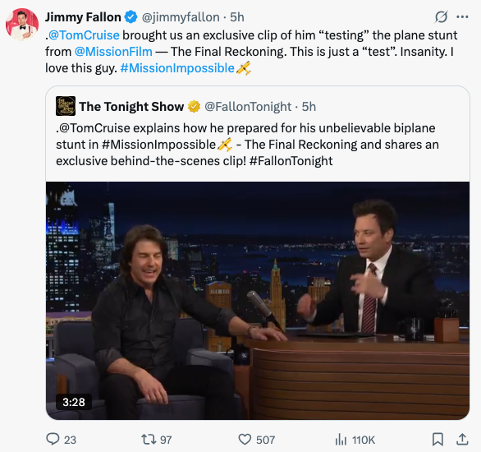Open the @jimmyfallon handle

pyautogui.click(x=181, y=17)
